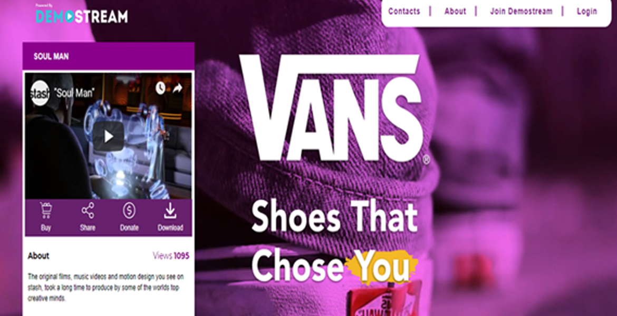This screenshot has width=617, height=316.
Task: Click the video share arrow icon
Action: click(x=178, y=88)
